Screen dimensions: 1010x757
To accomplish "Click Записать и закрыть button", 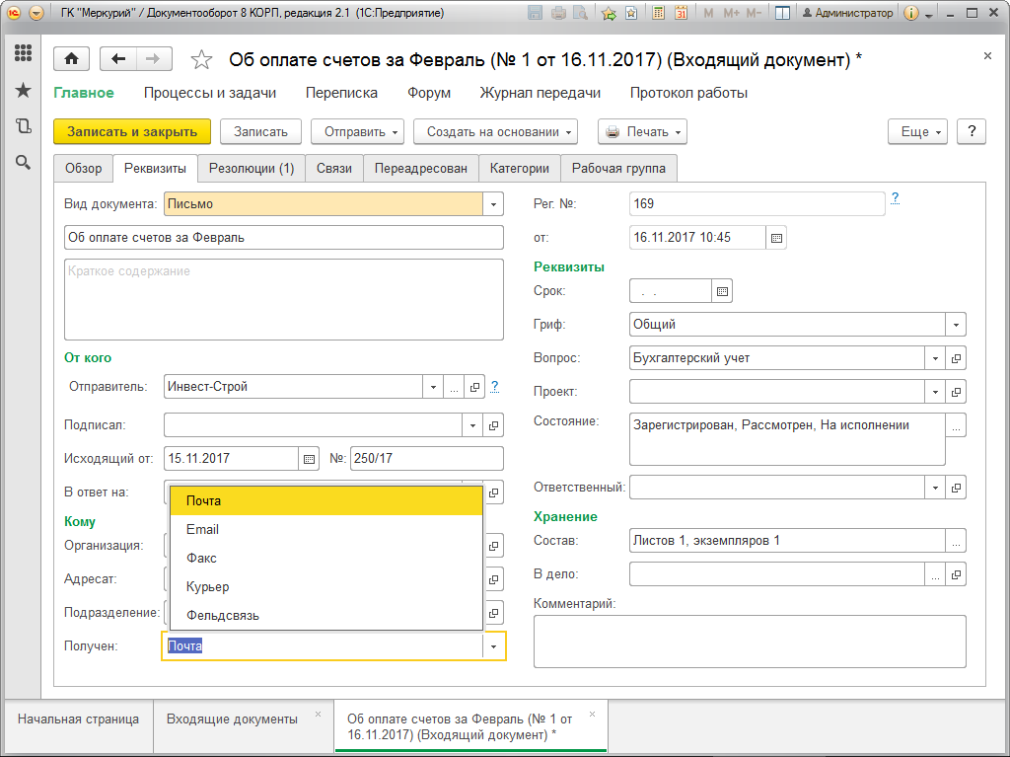I will (132, 132).
